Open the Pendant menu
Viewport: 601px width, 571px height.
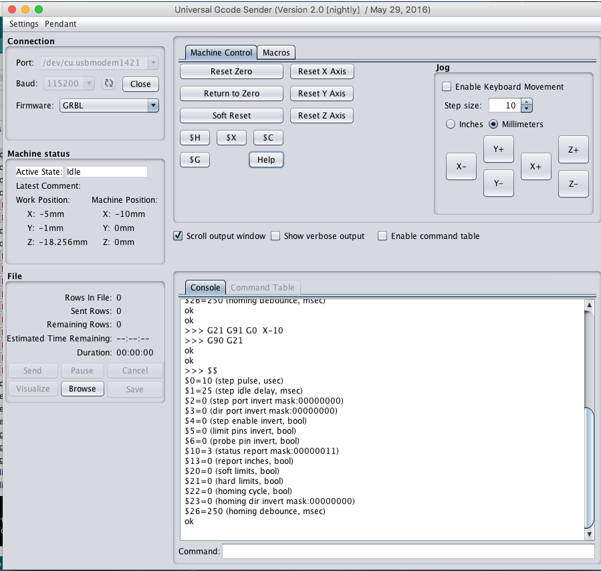click(61, 24)
